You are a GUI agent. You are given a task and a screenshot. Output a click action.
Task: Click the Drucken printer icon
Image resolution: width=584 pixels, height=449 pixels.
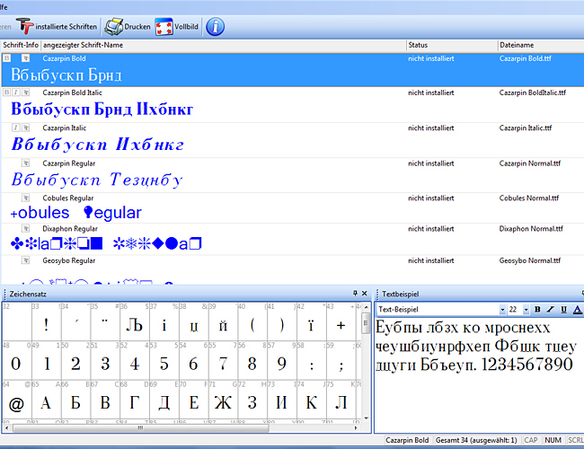coord(114,26)
